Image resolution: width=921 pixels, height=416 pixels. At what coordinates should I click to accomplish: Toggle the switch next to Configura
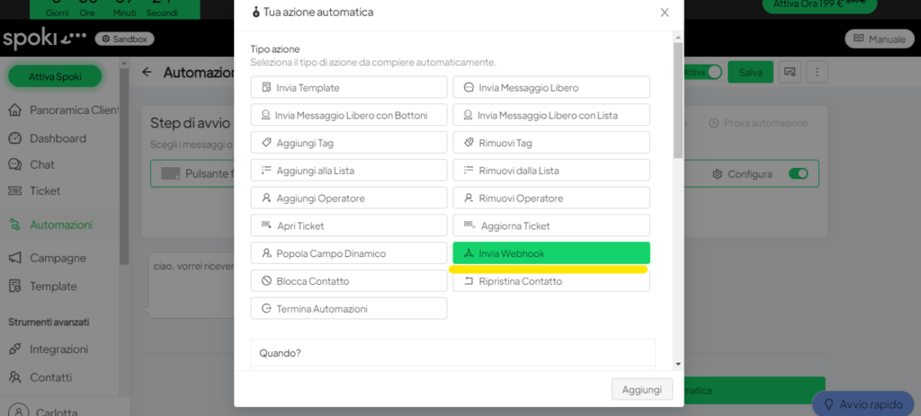[x=798, y=173]
